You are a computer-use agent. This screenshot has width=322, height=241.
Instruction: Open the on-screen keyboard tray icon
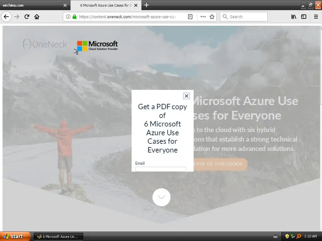coord(275,237)
